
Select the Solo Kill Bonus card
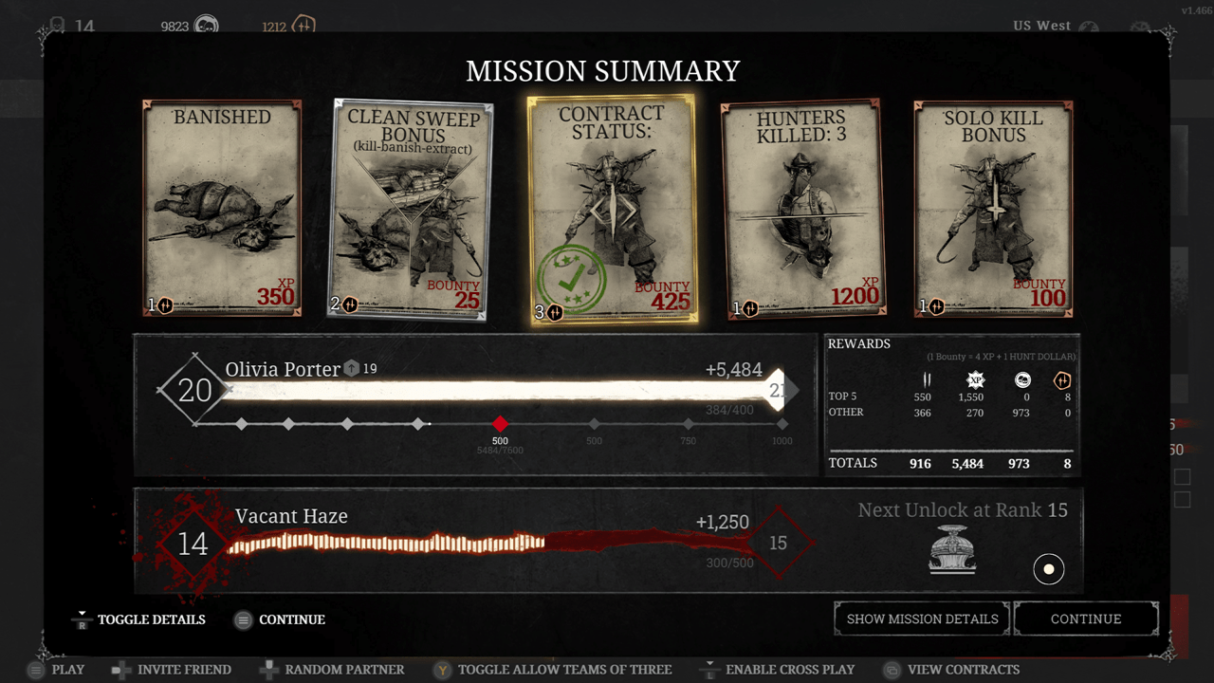[993, 209]
